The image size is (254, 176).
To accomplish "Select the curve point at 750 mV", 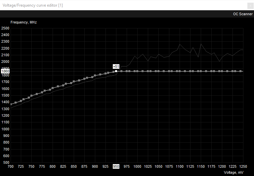I will click(32, 96).
